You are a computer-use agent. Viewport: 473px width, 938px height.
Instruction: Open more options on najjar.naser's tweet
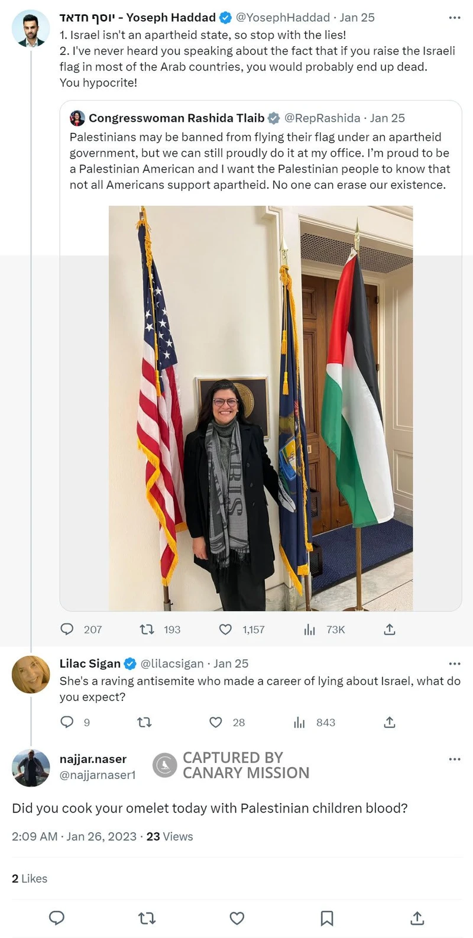click(454, 759)
